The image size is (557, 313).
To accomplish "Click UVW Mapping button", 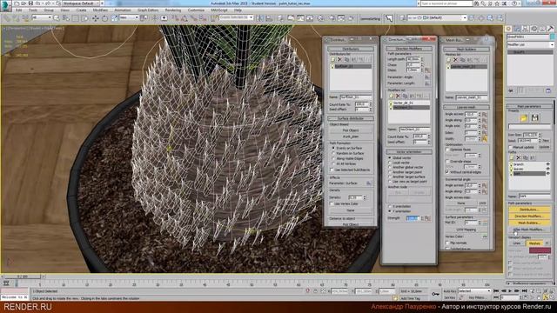I will click(466, 230).
